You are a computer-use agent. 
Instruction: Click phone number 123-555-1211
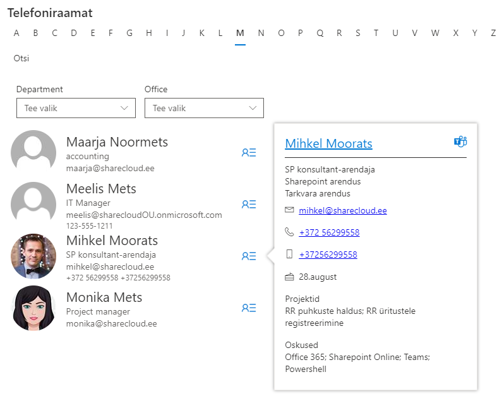(89, 225)
